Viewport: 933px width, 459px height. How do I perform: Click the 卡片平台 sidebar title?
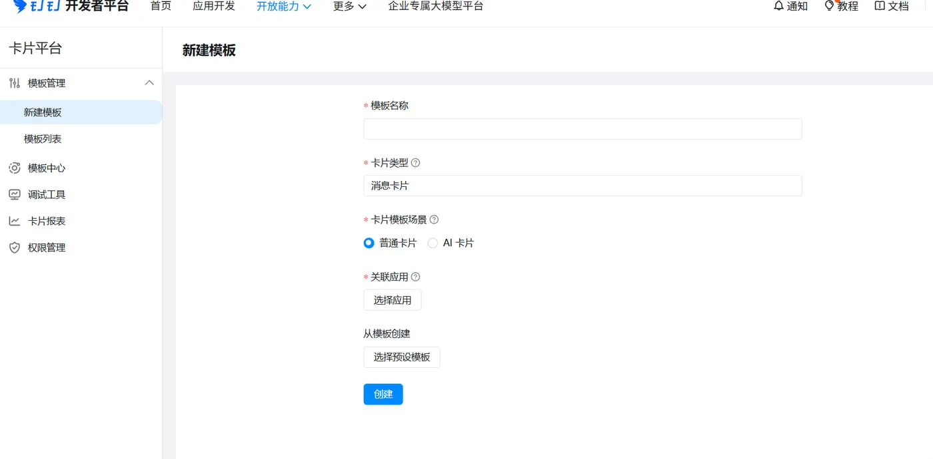[35, 48]
